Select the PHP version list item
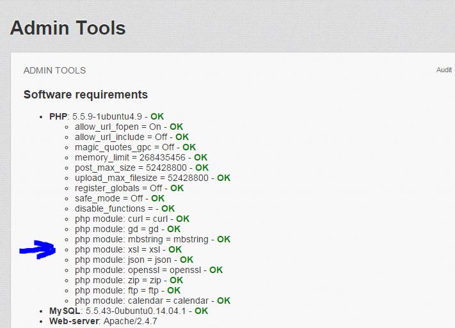Screen dimensions: 455x328 106,116
